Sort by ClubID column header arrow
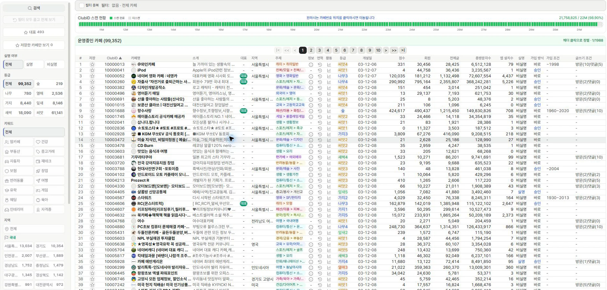 tap(120, 58)
